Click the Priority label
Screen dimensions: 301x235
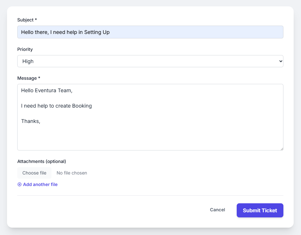[x=25, y=49]
